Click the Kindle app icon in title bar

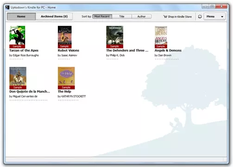(7, 7)
